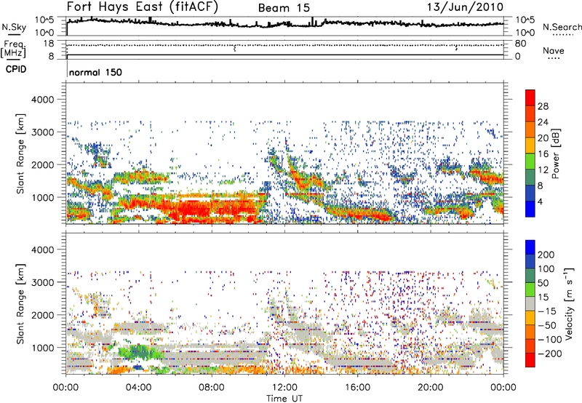582x403 pixels.
Task: Click the 'Velocity [m s-1]' colorbar title
Action: (570, 303)
